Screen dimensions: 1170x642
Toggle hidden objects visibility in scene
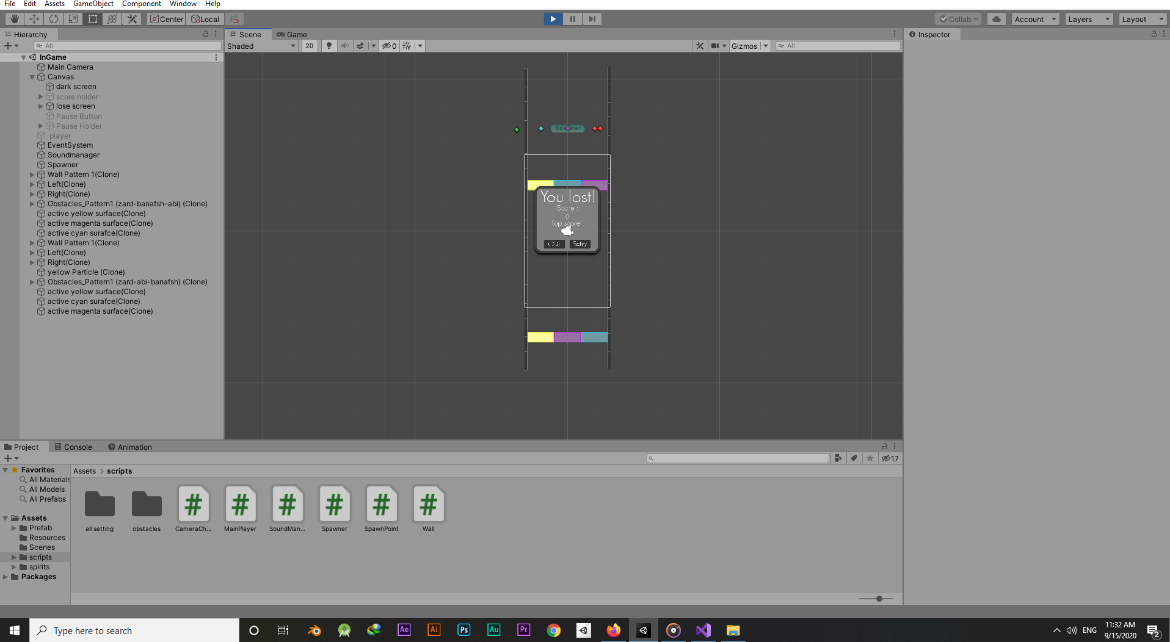[x=389, y=46]
